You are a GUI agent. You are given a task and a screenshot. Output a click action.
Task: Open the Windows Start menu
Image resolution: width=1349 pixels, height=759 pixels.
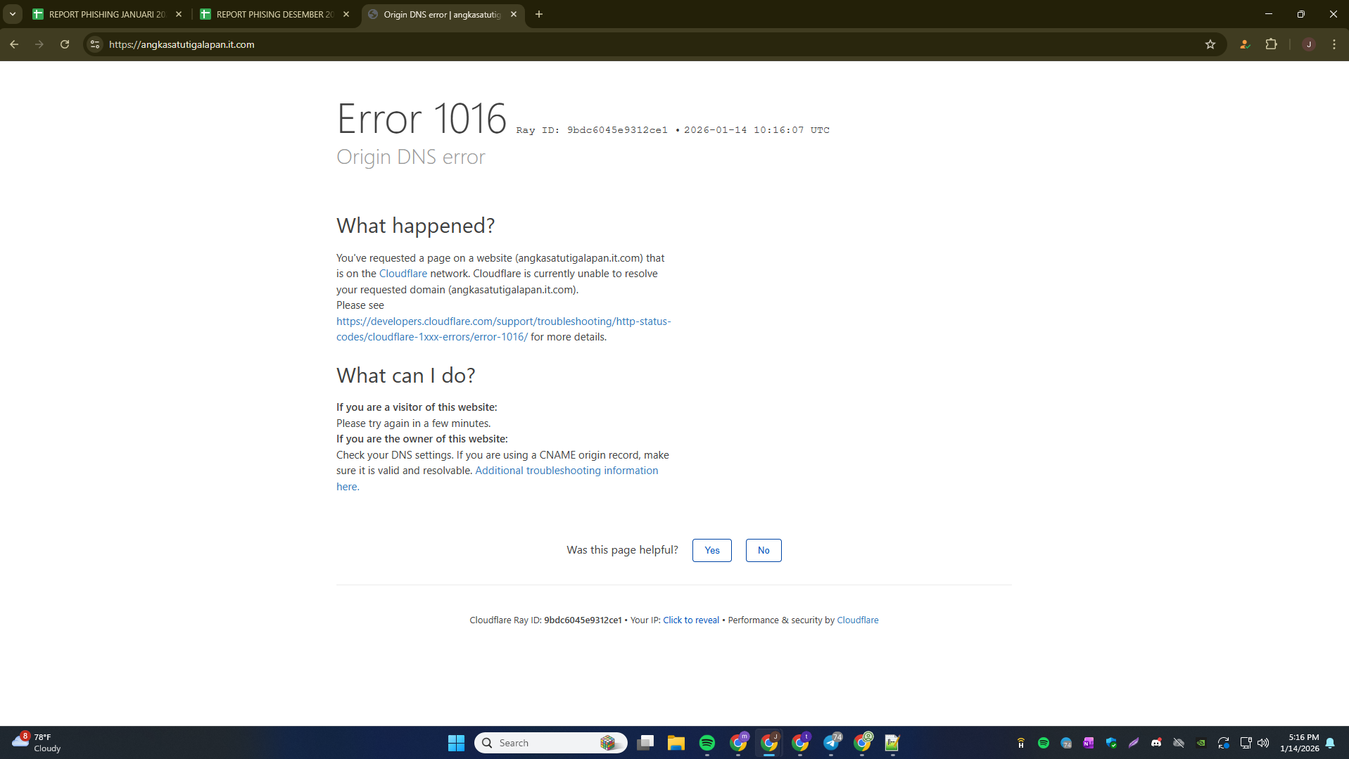coord(456,743)
